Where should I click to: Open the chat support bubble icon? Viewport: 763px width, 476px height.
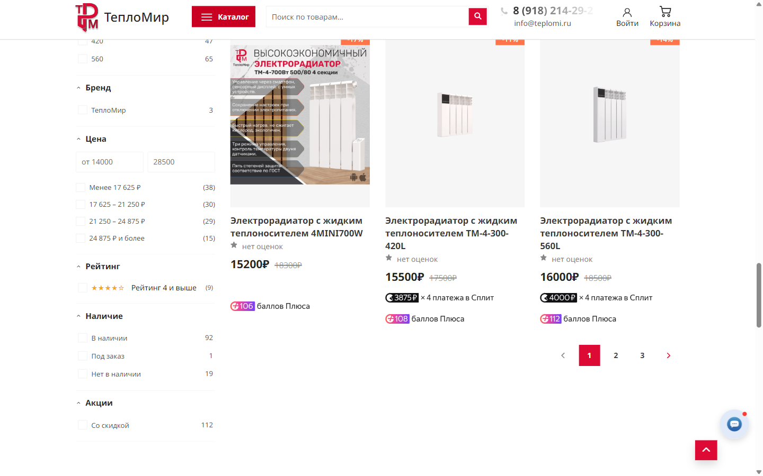pos(734,424)
